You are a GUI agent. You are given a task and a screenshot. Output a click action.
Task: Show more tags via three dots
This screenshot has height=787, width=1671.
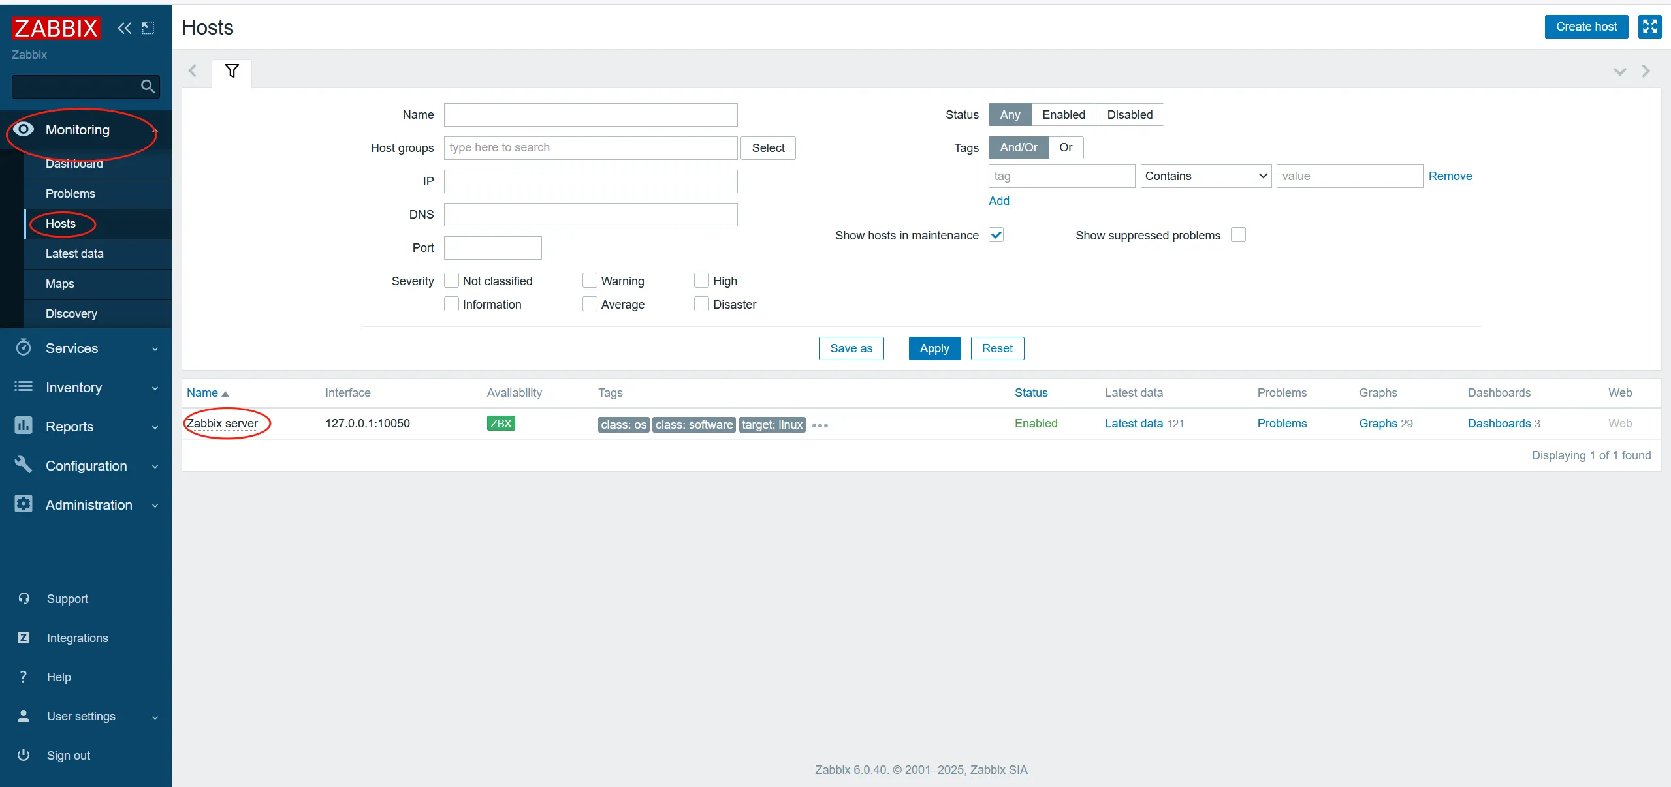point(820,425)
